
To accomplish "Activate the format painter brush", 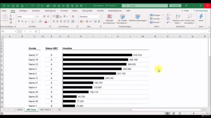I will [11, 23].
